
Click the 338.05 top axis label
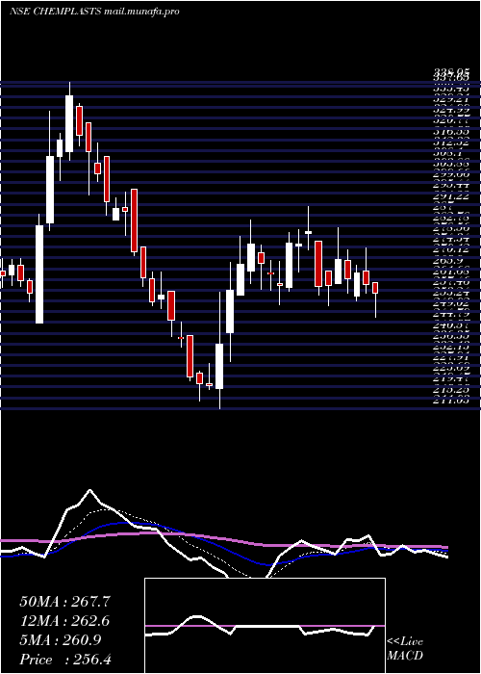tap(450, 72)
